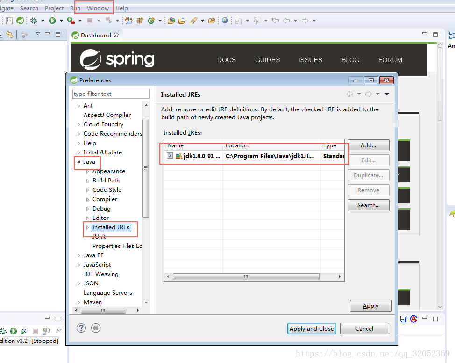Click the Run with External Tools icon
The image size is (455, 363).
[71, 21]
